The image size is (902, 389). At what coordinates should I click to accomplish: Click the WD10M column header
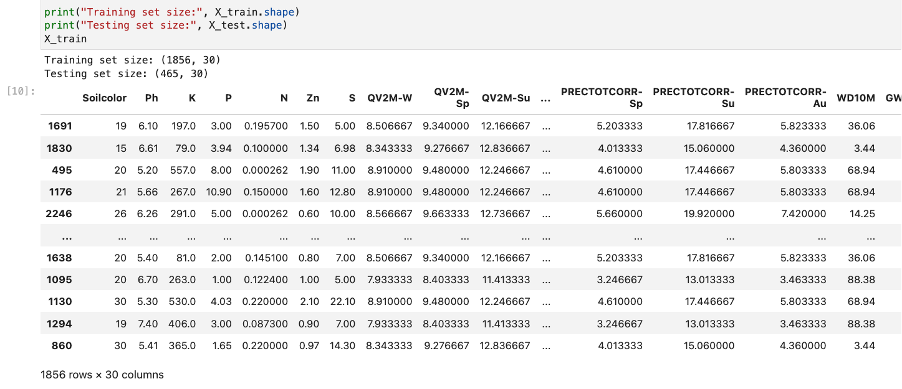pyautogui.click(x=856, y=98)
